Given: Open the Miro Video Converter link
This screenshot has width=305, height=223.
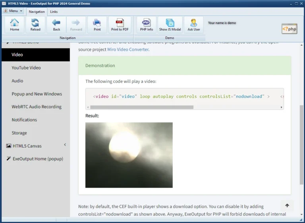Looking at the screenshot, I should (x=128, y=50).
